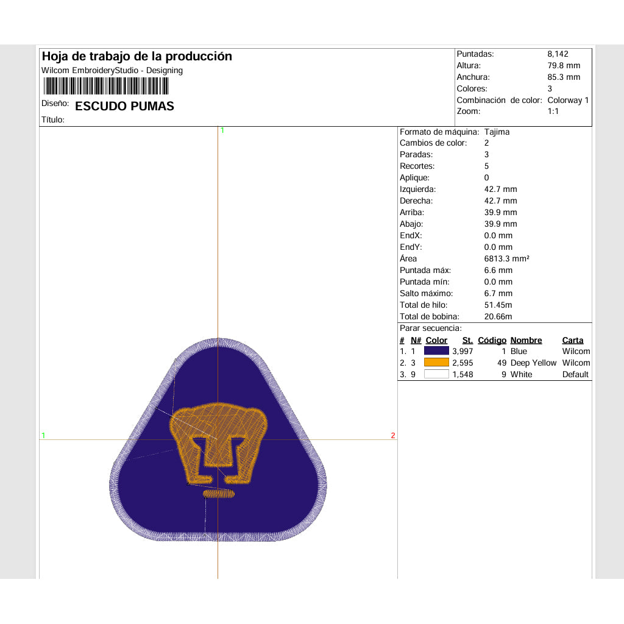
Task: Click the 'ESCUDO PUMAS' design name
Action: 124,106
